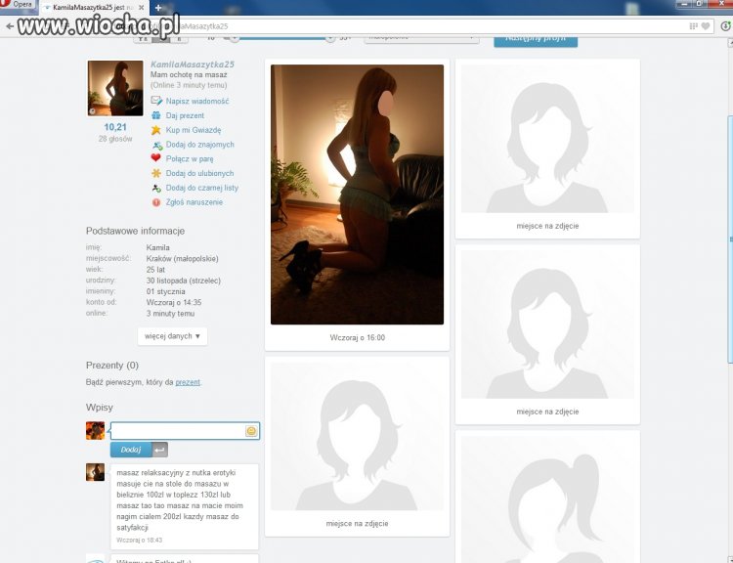Click the Dodaj do ulubionych link
The height and width of the screenshot is (563, 733).
[199, 173]
